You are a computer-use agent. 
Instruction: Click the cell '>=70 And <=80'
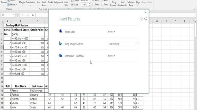(x=21, y=47)
